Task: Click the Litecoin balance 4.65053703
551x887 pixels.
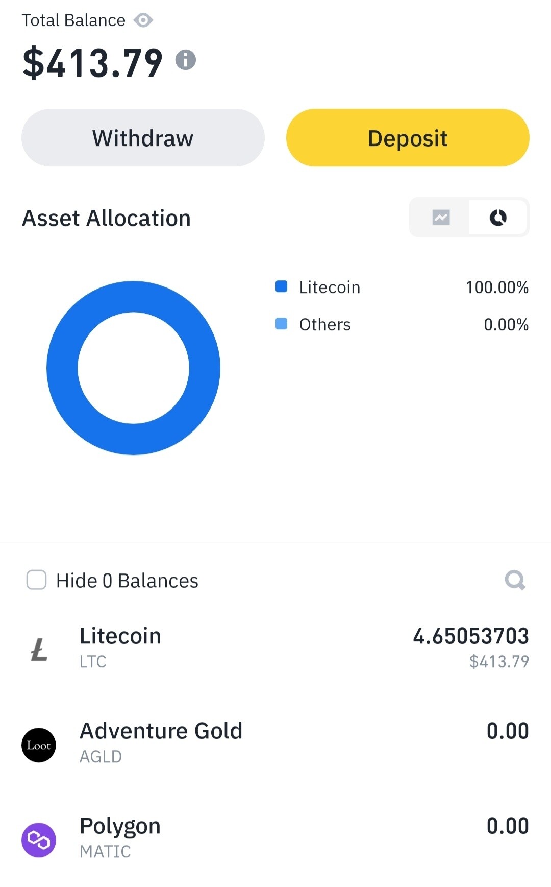Action: coord(470,636)
